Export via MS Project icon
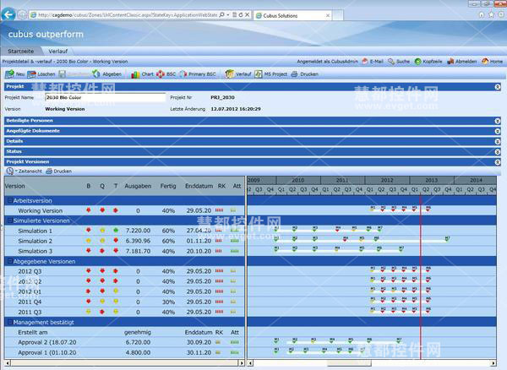Viewport: 507px width, 370px height. [259, 74]
